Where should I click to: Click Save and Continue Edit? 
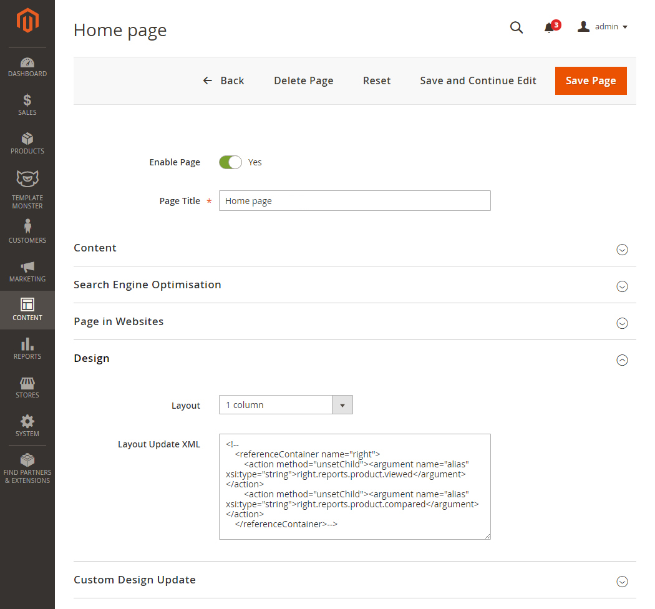[x=478, y=80]
